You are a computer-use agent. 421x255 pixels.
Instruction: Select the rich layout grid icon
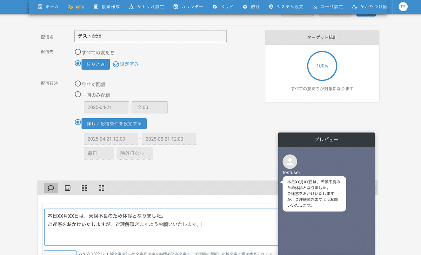click(101, 188)
